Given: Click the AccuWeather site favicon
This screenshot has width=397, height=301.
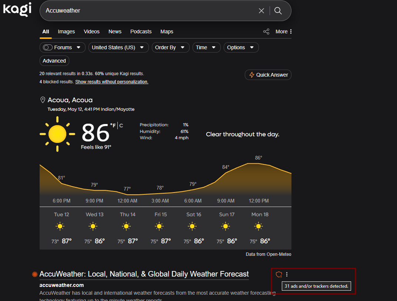Looking at the screenshot, I should coord(35,274).
